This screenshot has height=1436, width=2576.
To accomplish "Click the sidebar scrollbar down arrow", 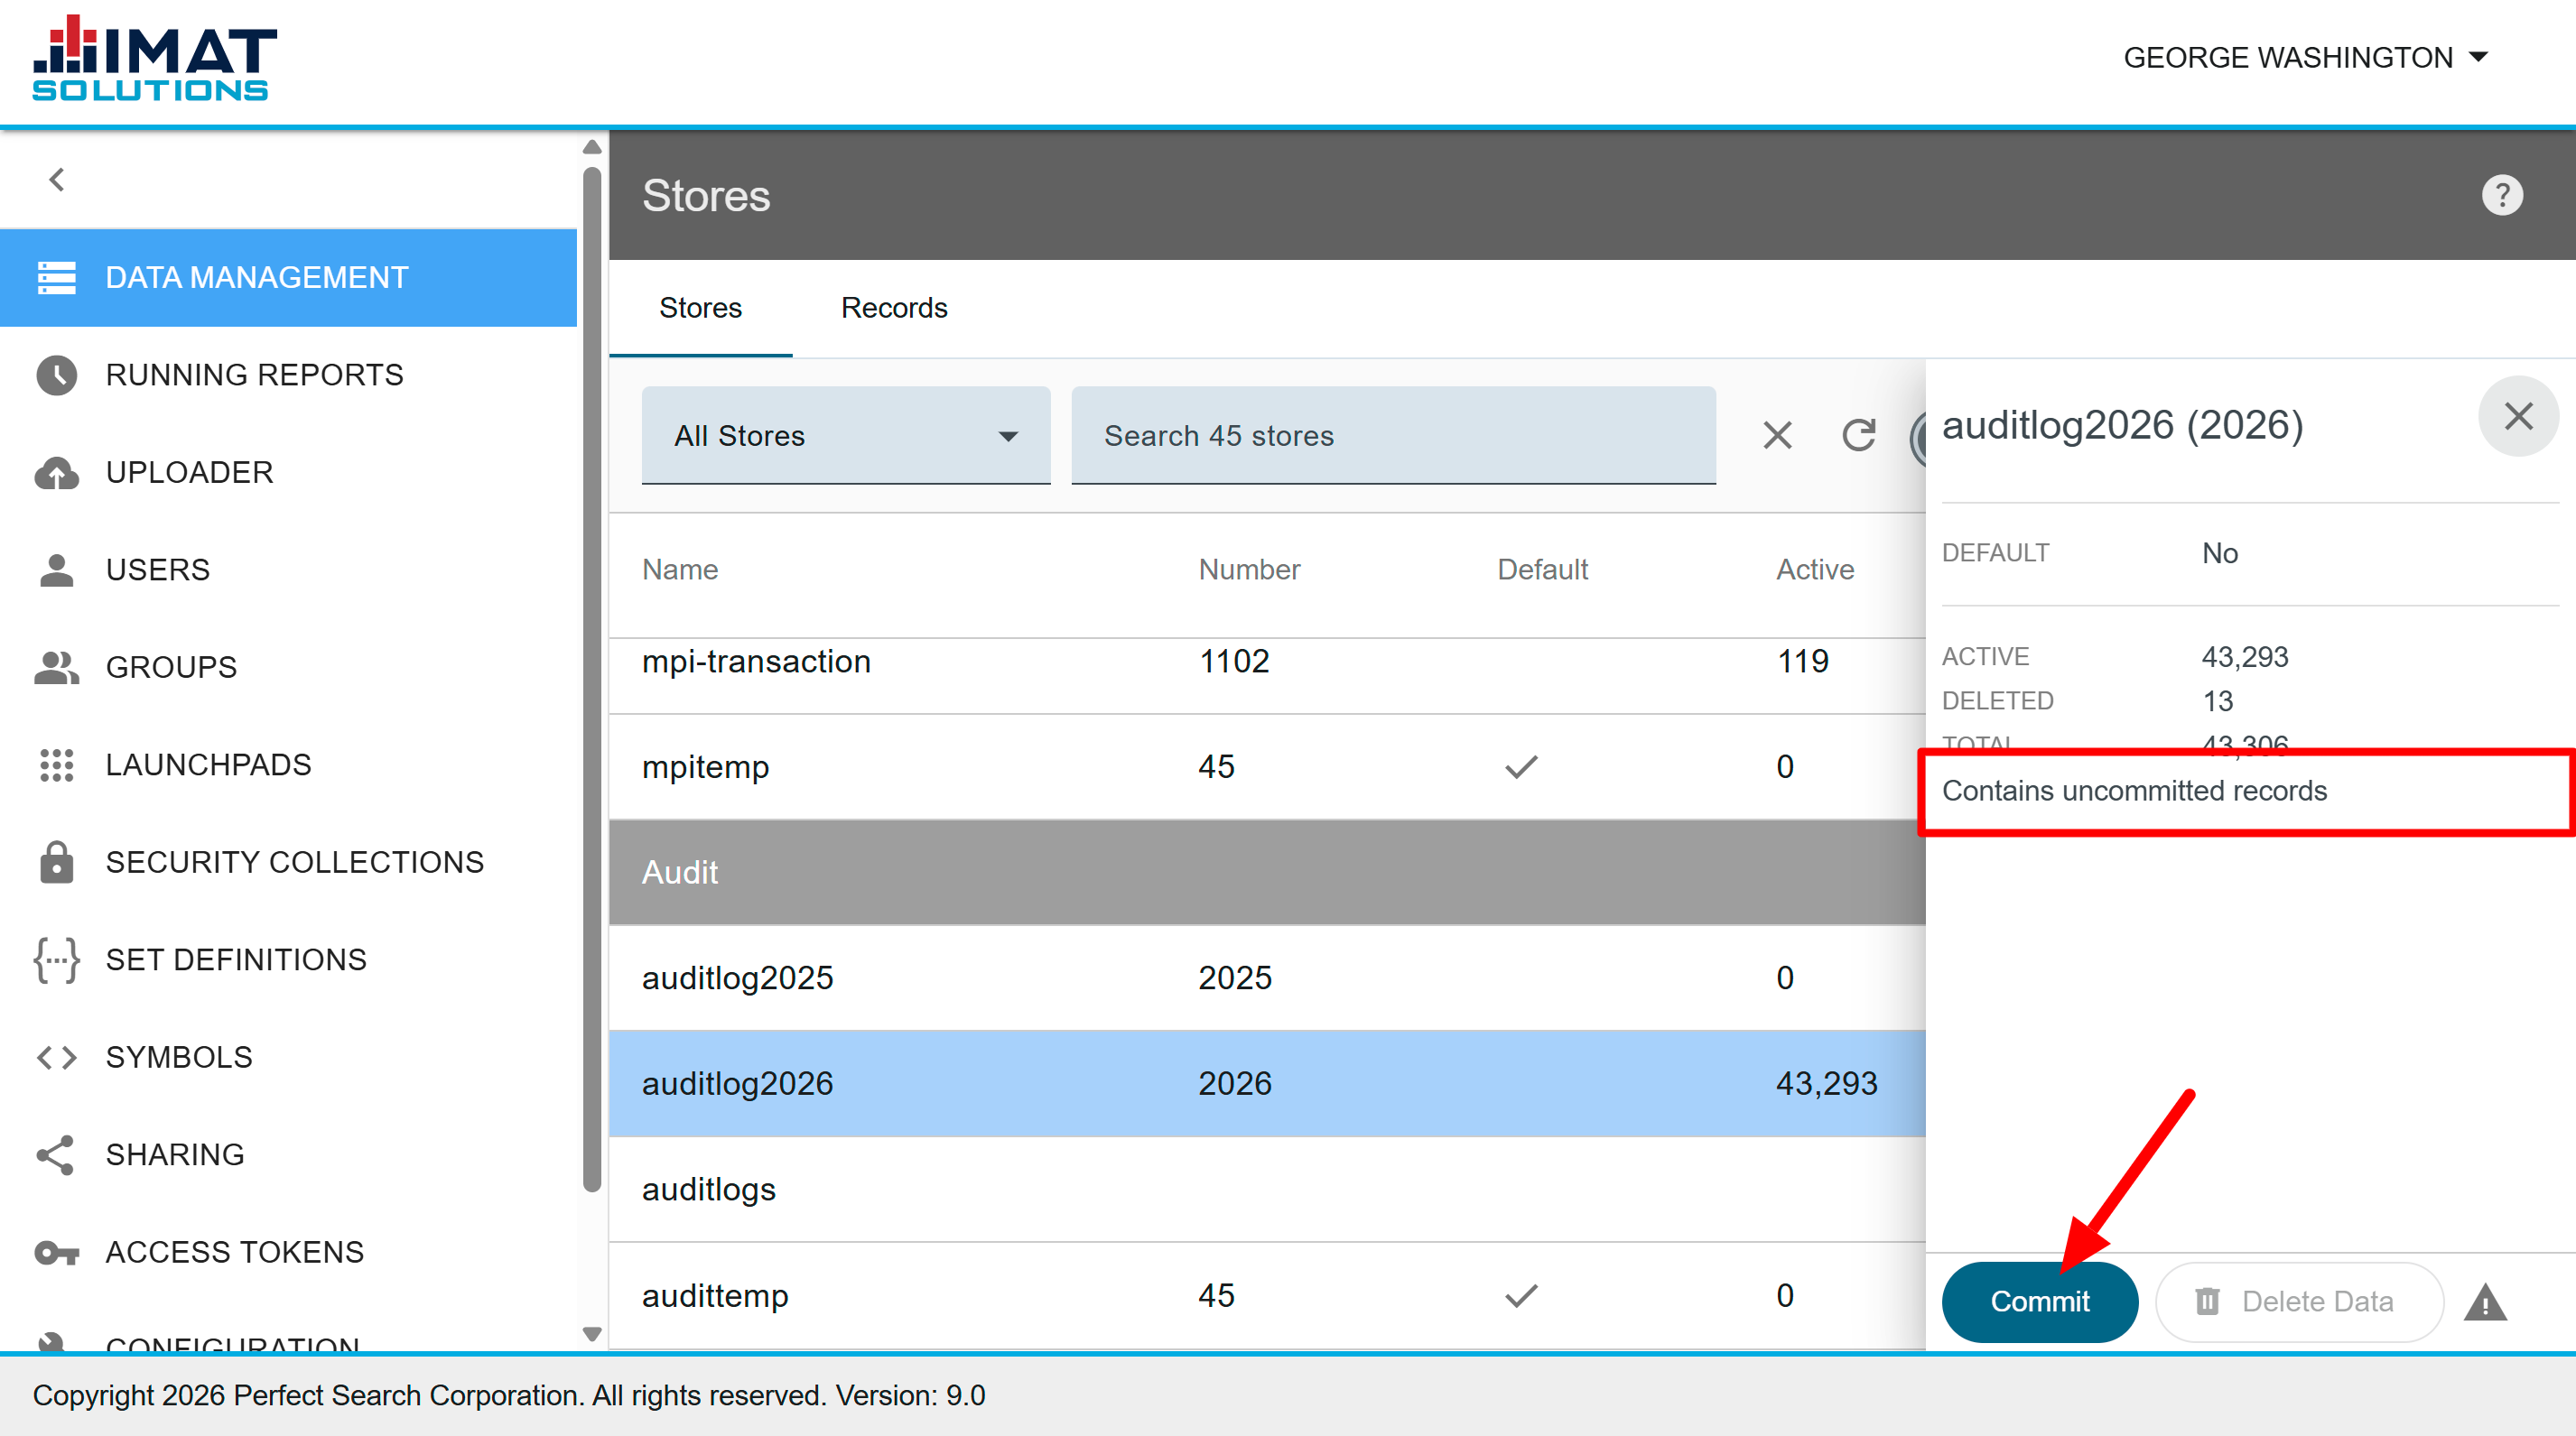I will tap(592, 1334).
